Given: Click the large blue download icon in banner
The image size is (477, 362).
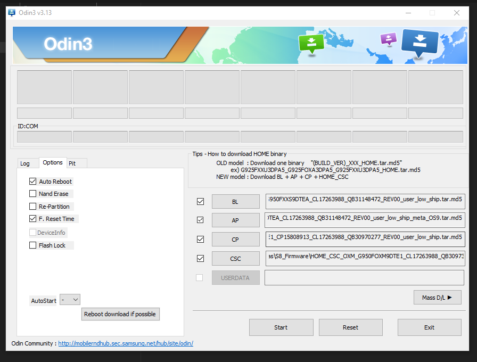Looking at the screenshot, I should (x=420, y=43).
